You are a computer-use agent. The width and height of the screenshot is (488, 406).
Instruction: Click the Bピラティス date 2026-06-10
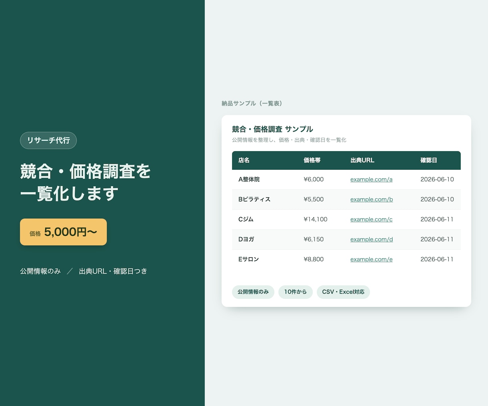click(437, 199)
